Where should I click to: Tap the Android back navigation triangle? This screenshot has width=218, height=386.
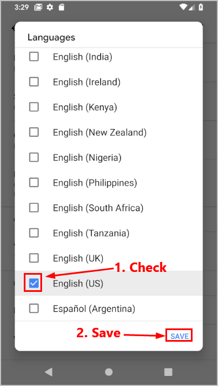click(x=49, y=372)
